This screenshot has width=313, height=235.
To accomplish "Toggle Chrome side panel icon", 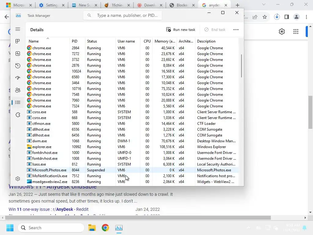I will pyautogui.click(x=287, y=17).
